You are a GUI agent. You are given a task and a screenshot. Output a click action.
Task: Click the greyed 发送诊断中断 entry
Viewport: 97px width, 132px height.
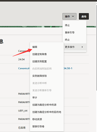point(47,83)
